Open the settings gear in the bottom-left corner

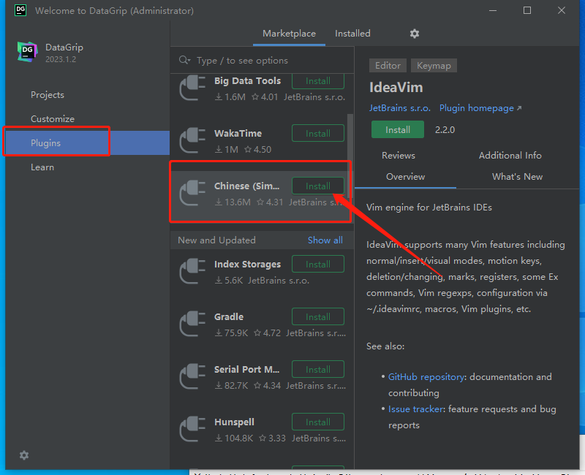(23, 455)
